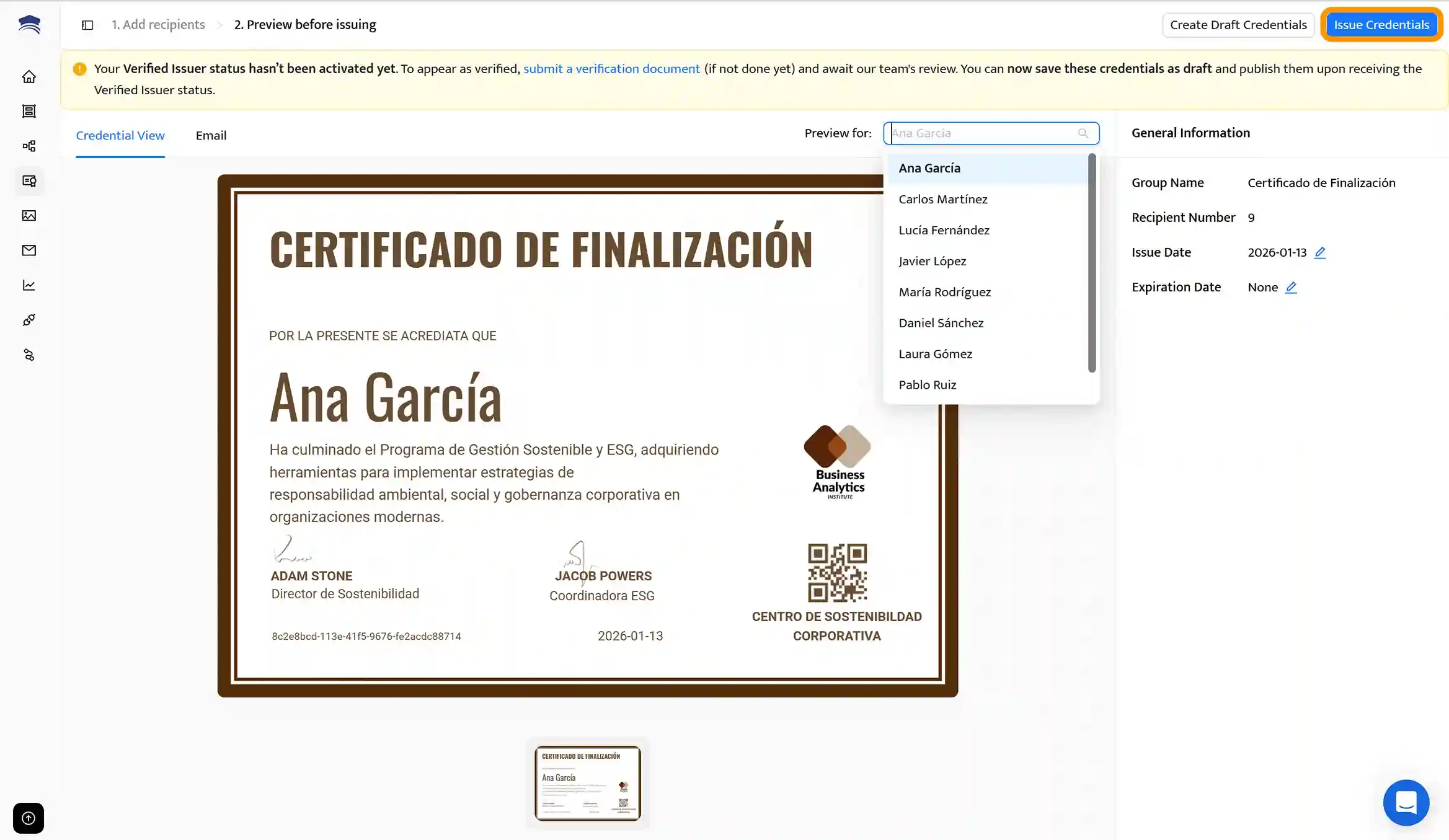This screenshot has width=1449, height=840.
Task: Edit the Issue Date pencil icon
Action: [x=1320, y=252]
